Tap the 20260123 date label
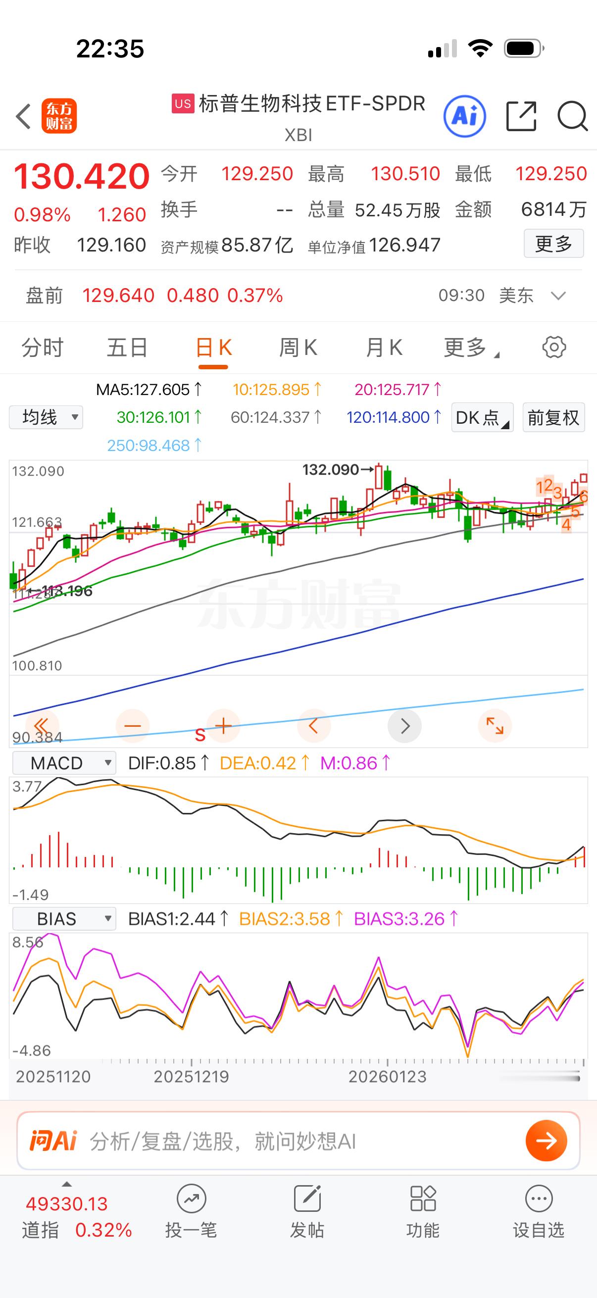Viewport: 597px width, 1298px height. 388,1077
